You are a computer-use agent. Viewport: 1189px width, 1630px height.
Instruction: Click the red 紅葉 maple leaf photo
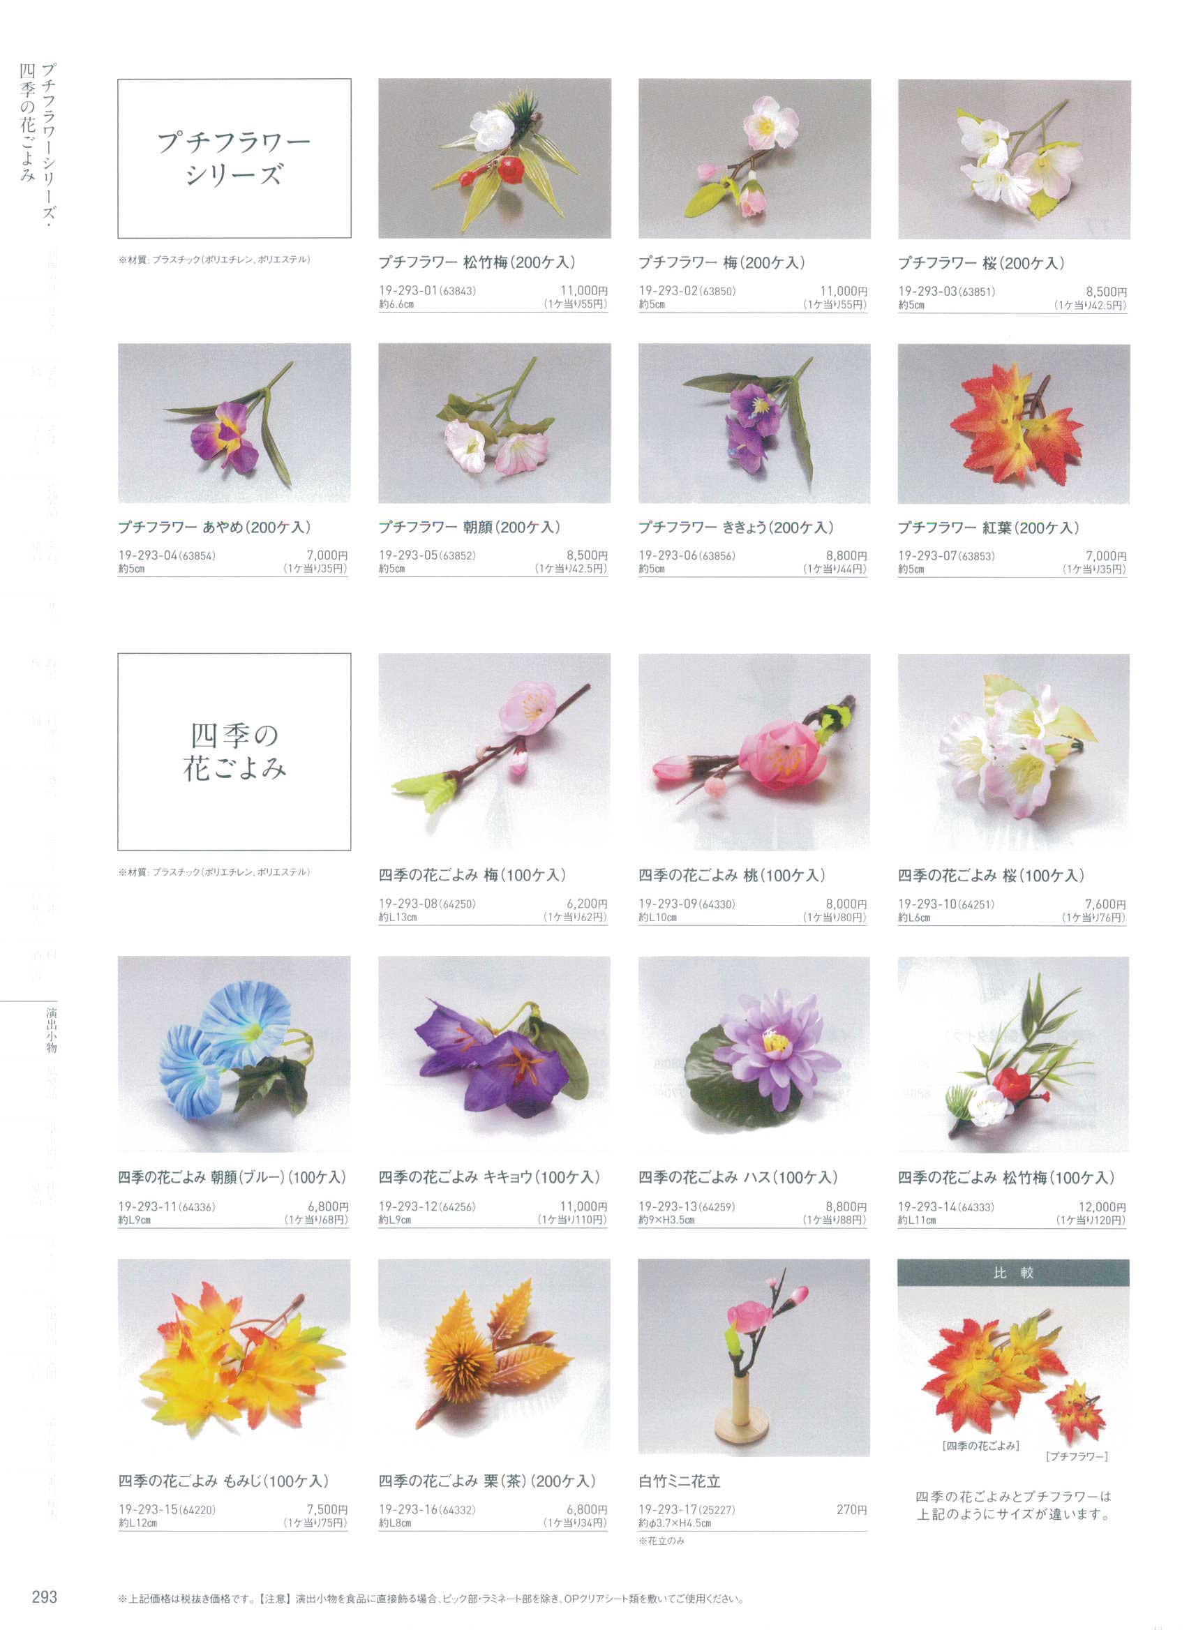pyautogui.click(x=1013, y=424)
